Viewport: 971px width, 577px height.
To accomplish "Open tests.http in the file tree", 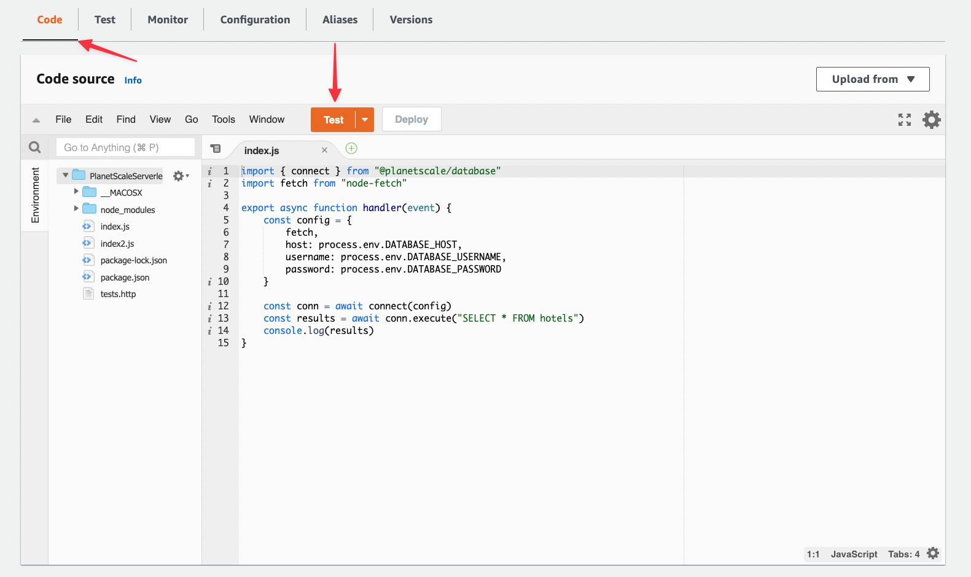I will click(x=118, y=294).
